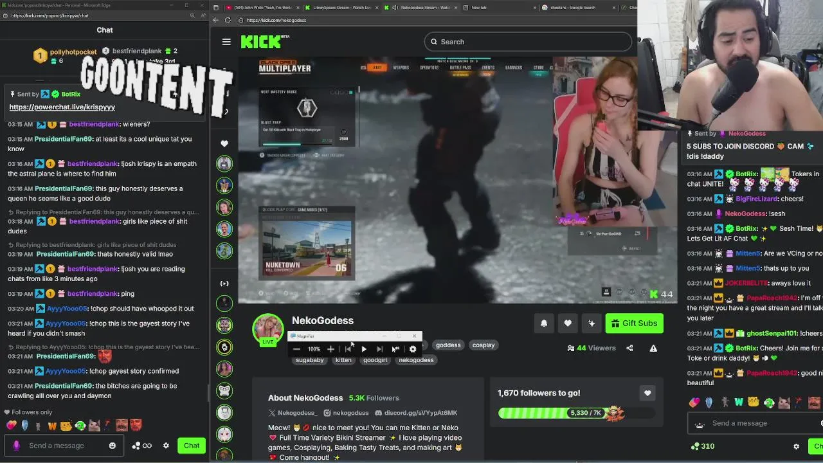Image resolution: width=823 pixels, height=463 pixels.
Task: Click Magnifier read from here cursor icon
Action: click(395, 349)
